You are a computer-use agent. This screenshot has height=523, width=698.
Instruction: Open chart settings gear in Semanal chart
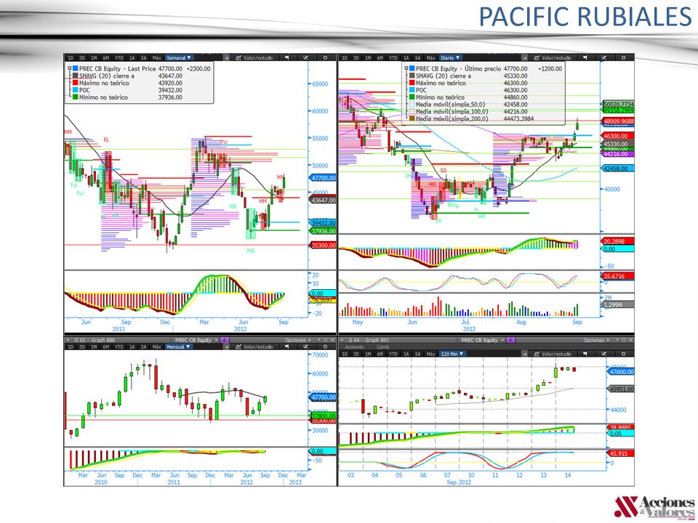point(326,58)
